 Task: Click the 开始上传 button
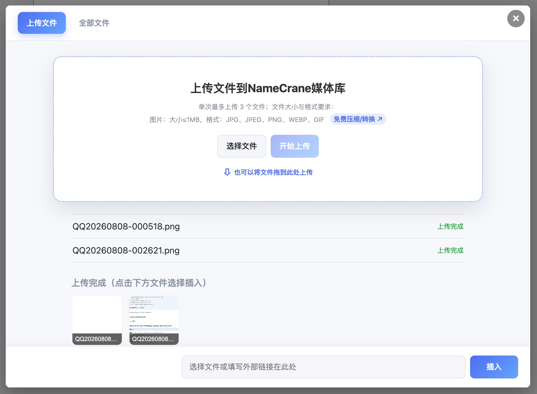pyautogui.click(x=294, y=146)
